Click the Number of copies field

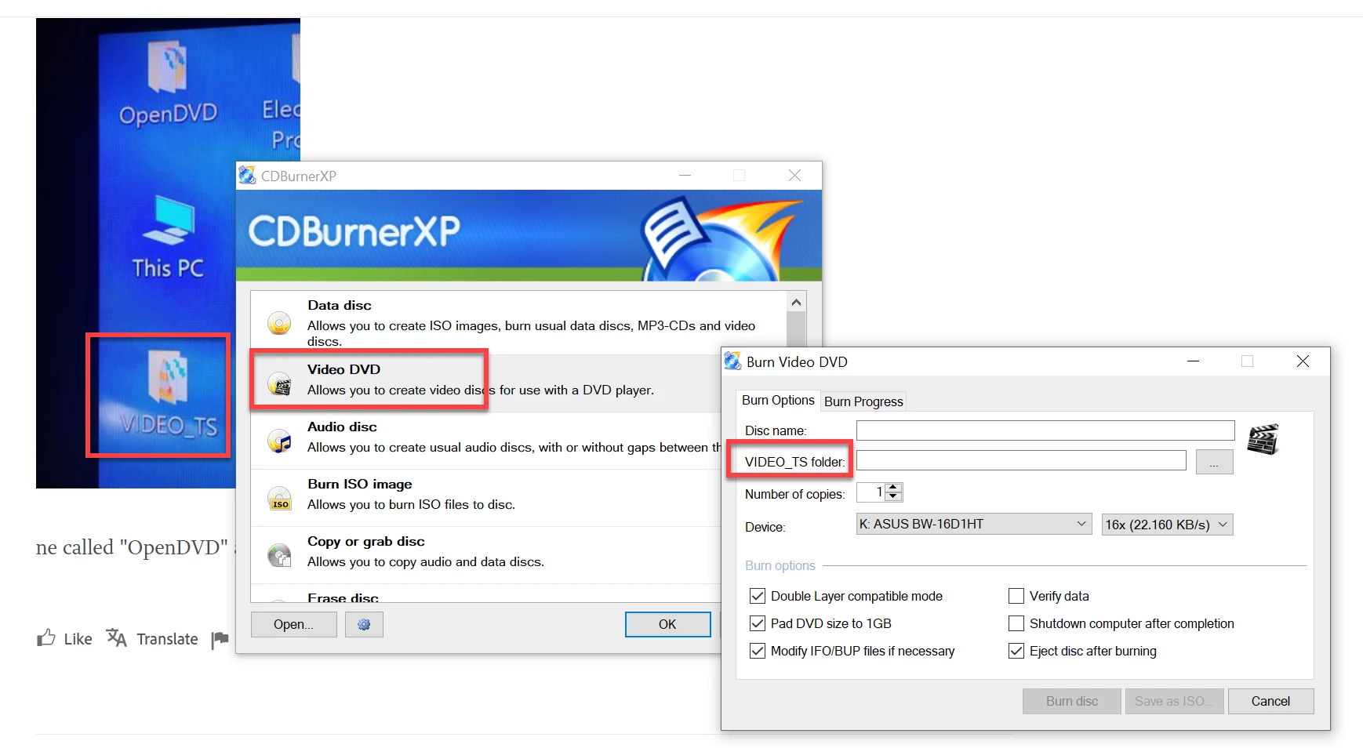click(x=871, y=492)
